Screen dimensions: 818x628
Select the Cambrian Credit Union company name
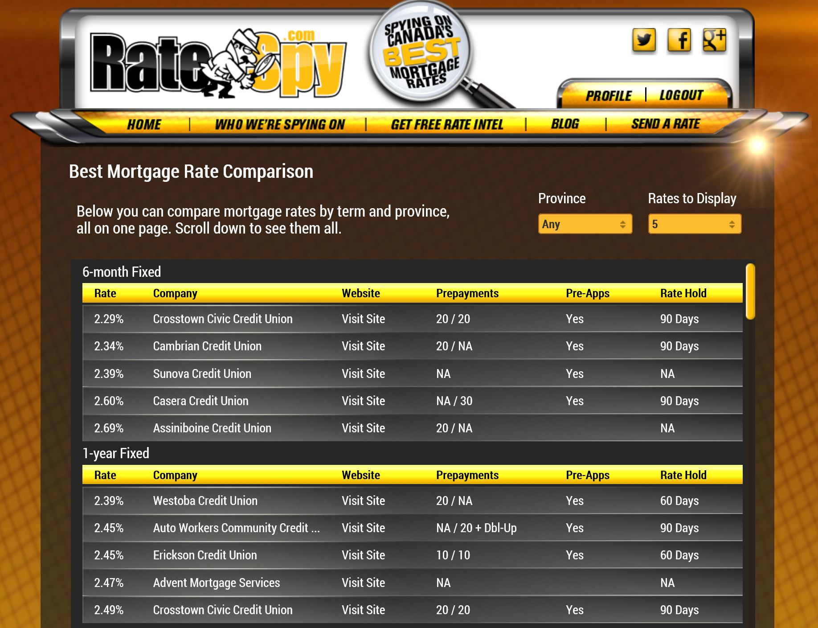pos(207,346)
